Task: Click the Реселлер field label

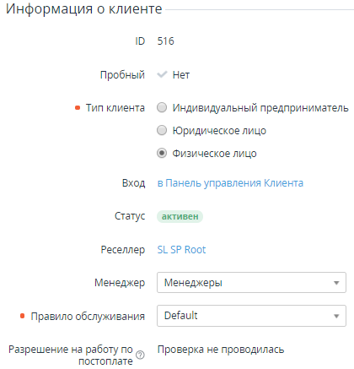Action: (x=123, y=250)
